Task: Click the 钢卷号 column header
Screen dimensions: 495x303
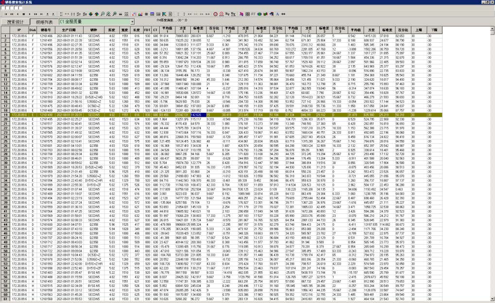Action: (x=46, y=30)
